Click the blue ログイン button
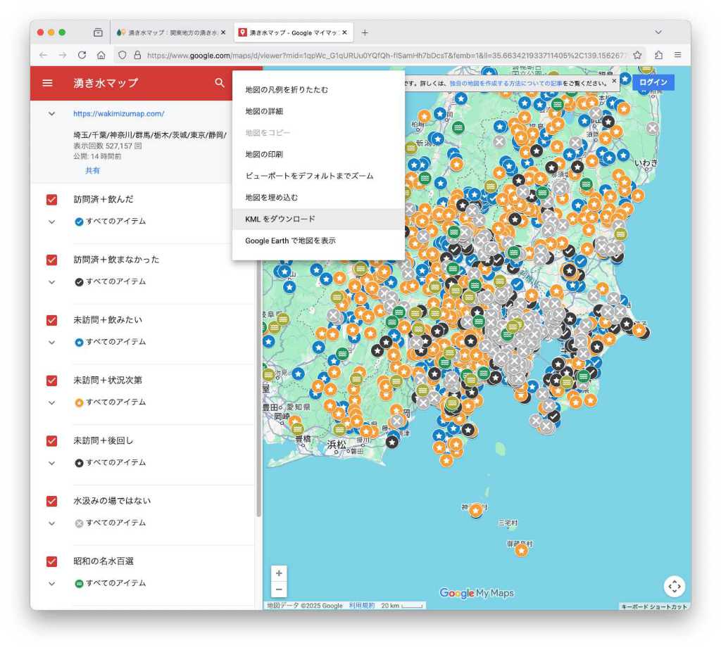Viewport: 721px width, 650px height. click(653, 82)
